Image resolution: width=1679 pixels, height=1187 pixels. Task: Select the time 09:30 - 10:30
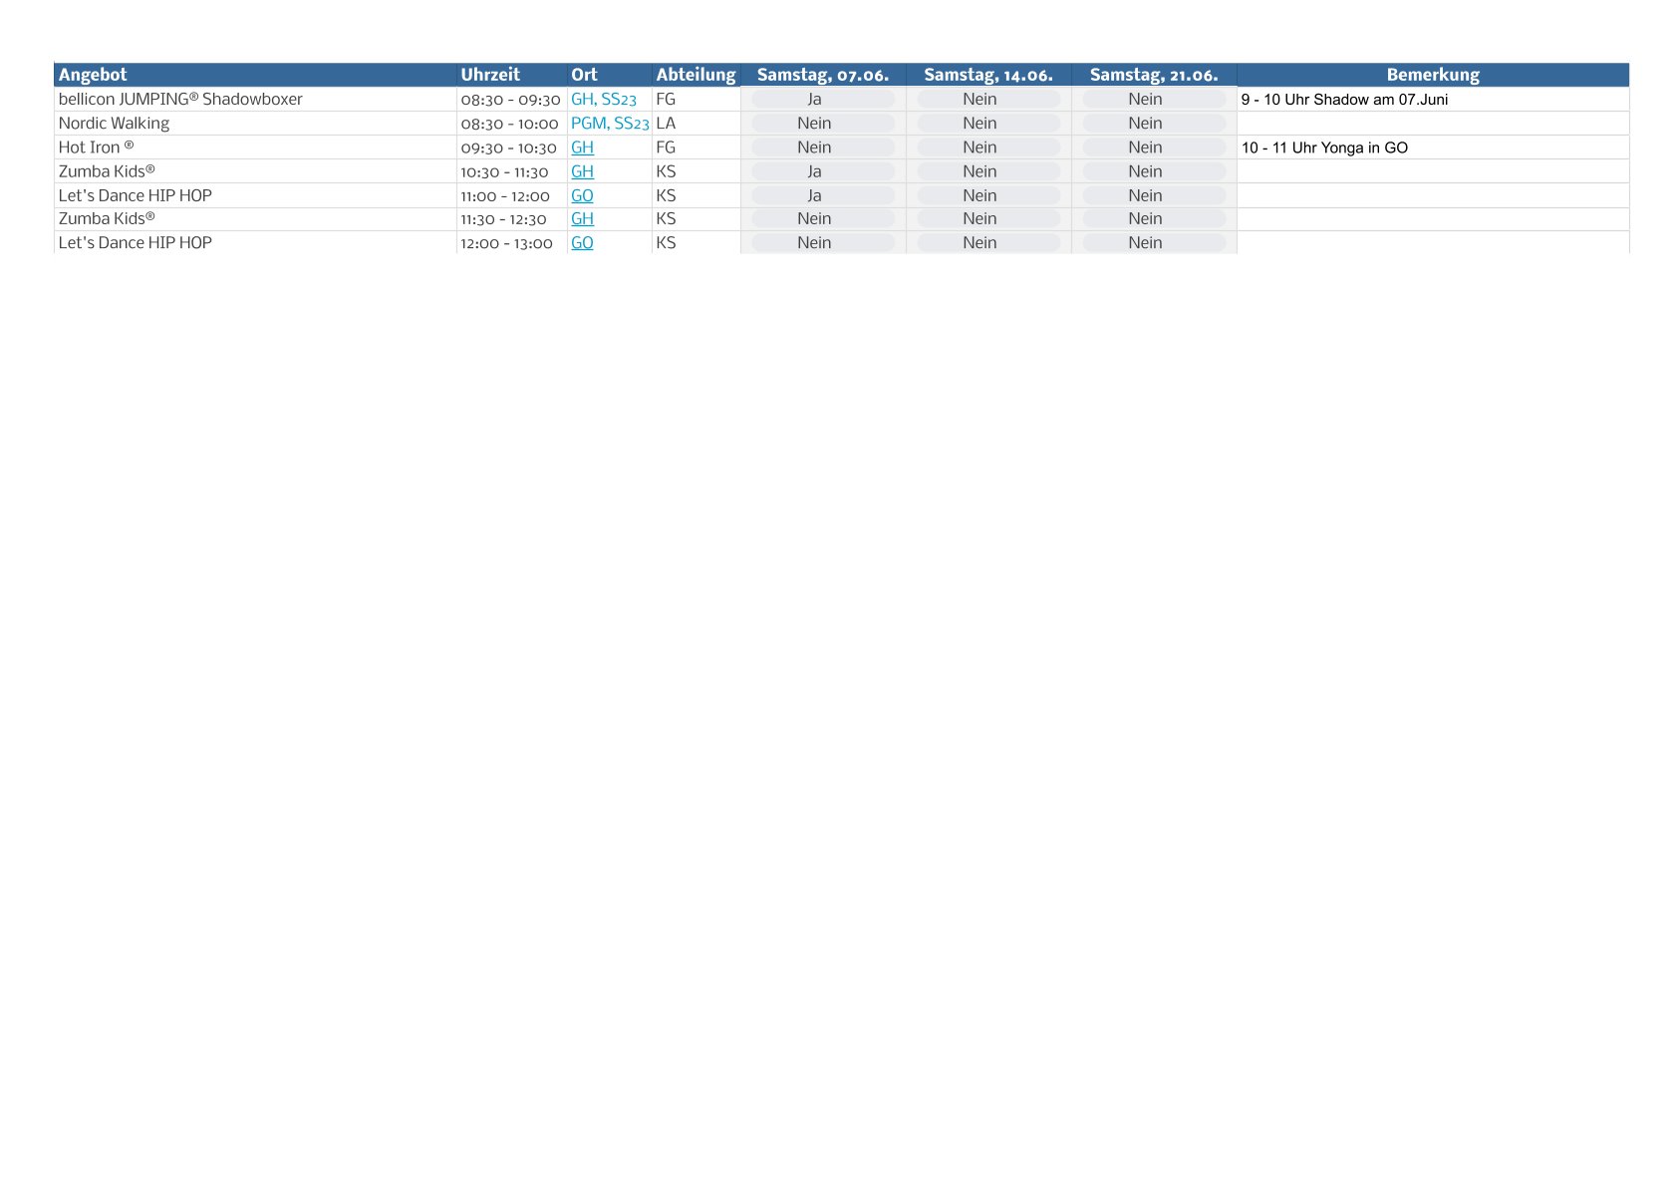coord(508,148)
